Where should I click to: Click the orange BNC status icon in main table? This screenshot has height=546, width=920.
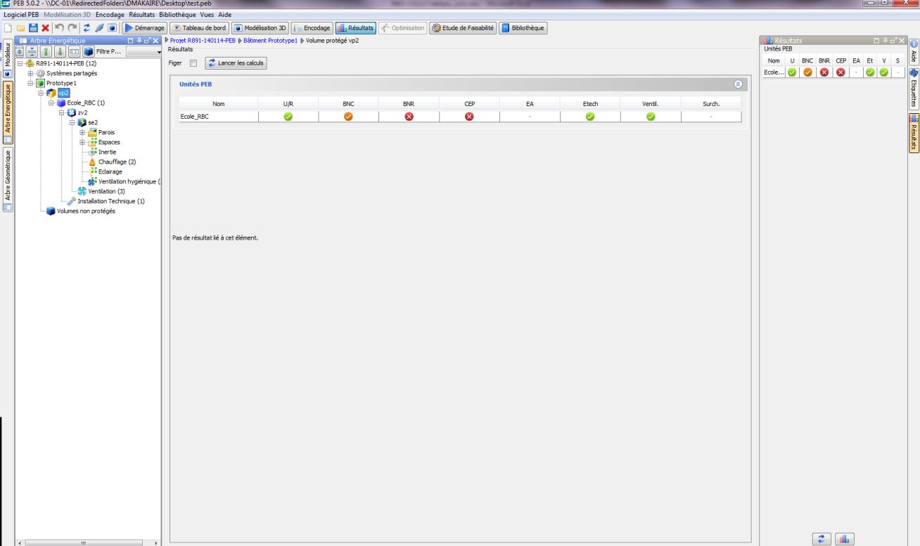(347, 117)
